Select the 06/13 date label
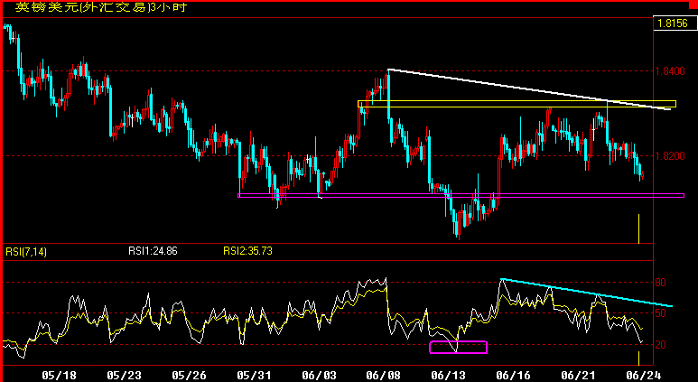 446,376
